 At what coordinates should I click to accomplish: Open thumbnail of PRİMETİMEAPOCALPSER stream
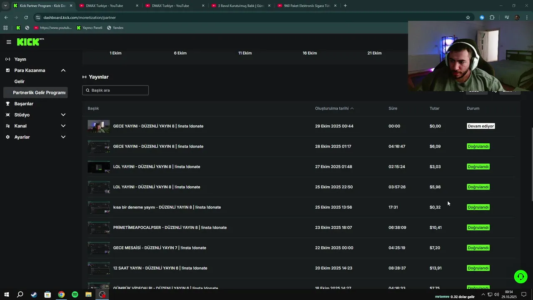pos(99,227)
